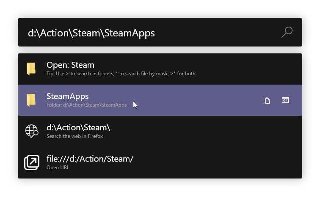
Task: Click the globe web search icon
Action: click(x=31, y=131)
